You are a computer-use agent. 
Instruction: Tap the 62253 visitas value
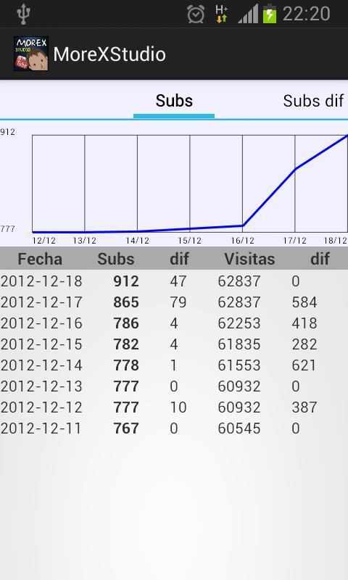tap(239, 323)
